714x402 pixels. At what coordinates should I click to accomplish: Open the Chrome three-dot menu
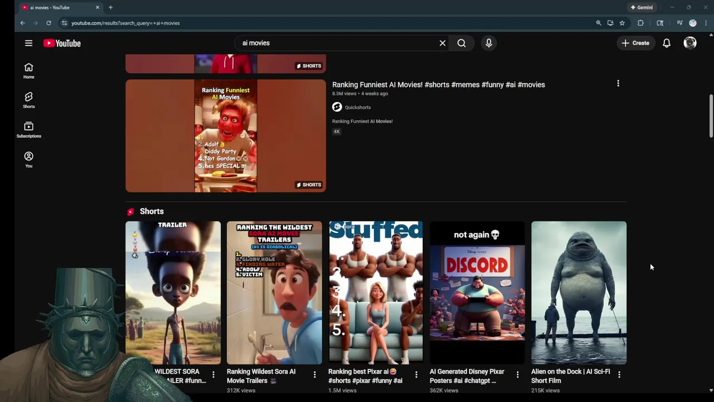point(706,23)
